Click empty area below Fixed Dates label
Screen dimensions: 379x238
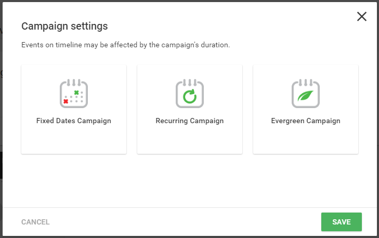(74, 139)
